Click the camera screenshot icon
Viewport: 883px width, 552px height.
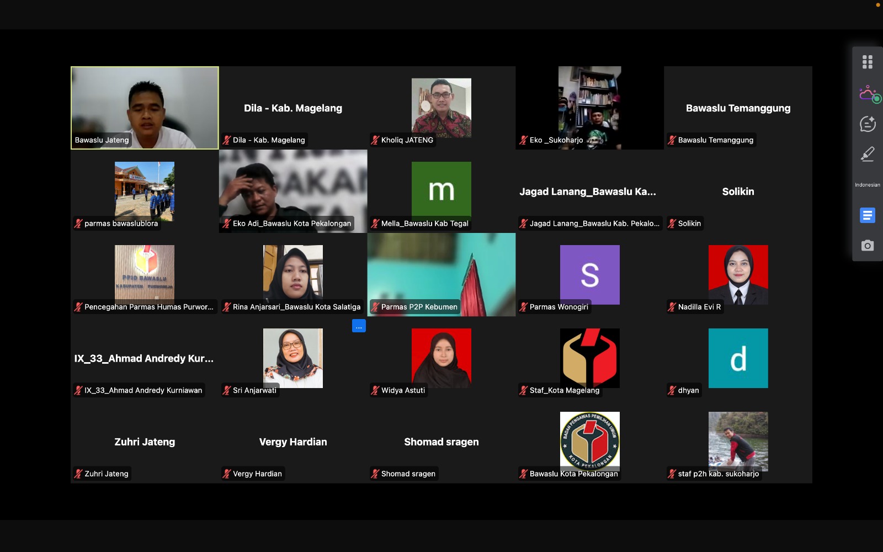(867, 245)
